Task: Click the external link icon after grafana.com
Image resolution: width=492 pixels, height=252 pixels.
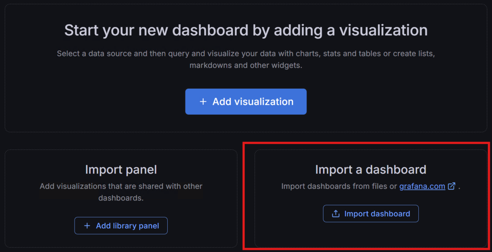Action: (451, 186)
